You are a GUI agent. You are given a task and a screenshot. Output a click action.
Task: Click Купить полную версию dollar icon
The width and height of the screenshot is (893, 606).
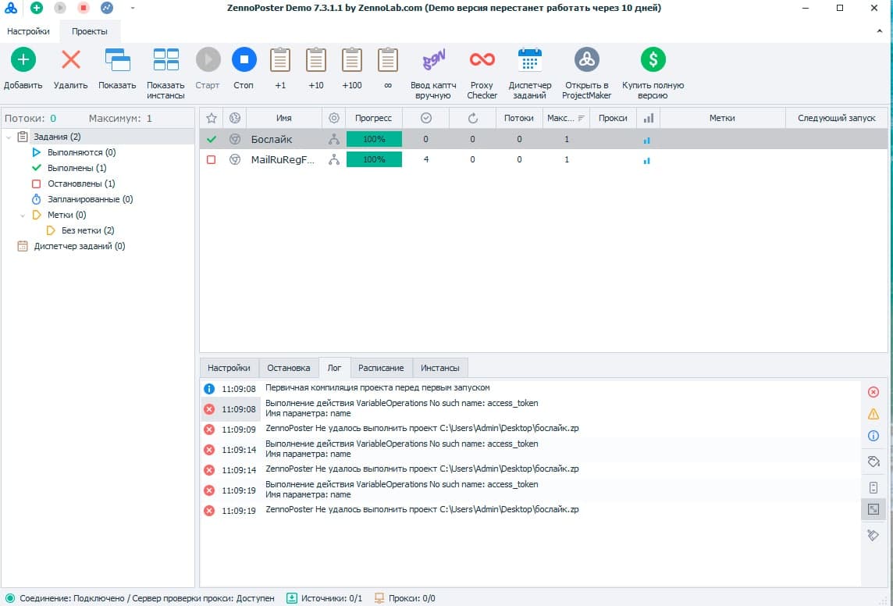[x=653, y=59]
